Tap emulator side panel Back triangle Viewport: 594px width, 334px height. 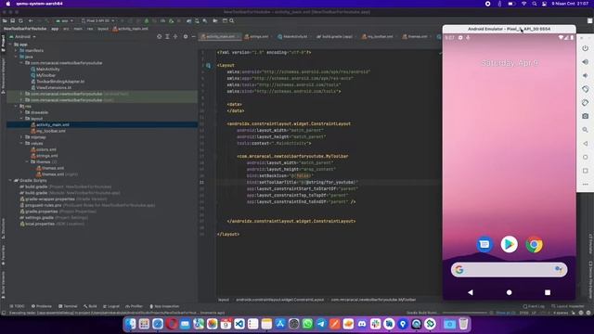[x=586, y=144]
